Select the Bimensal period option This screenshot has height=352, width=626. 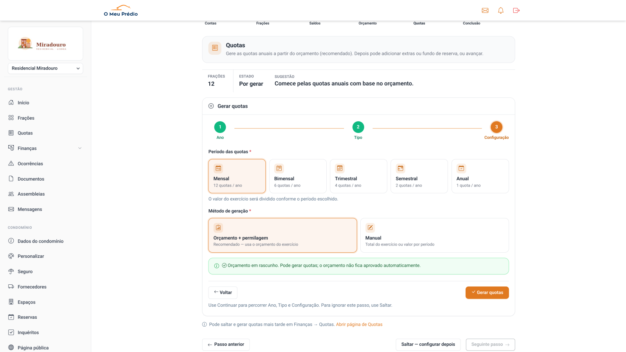tap(298, 176)
